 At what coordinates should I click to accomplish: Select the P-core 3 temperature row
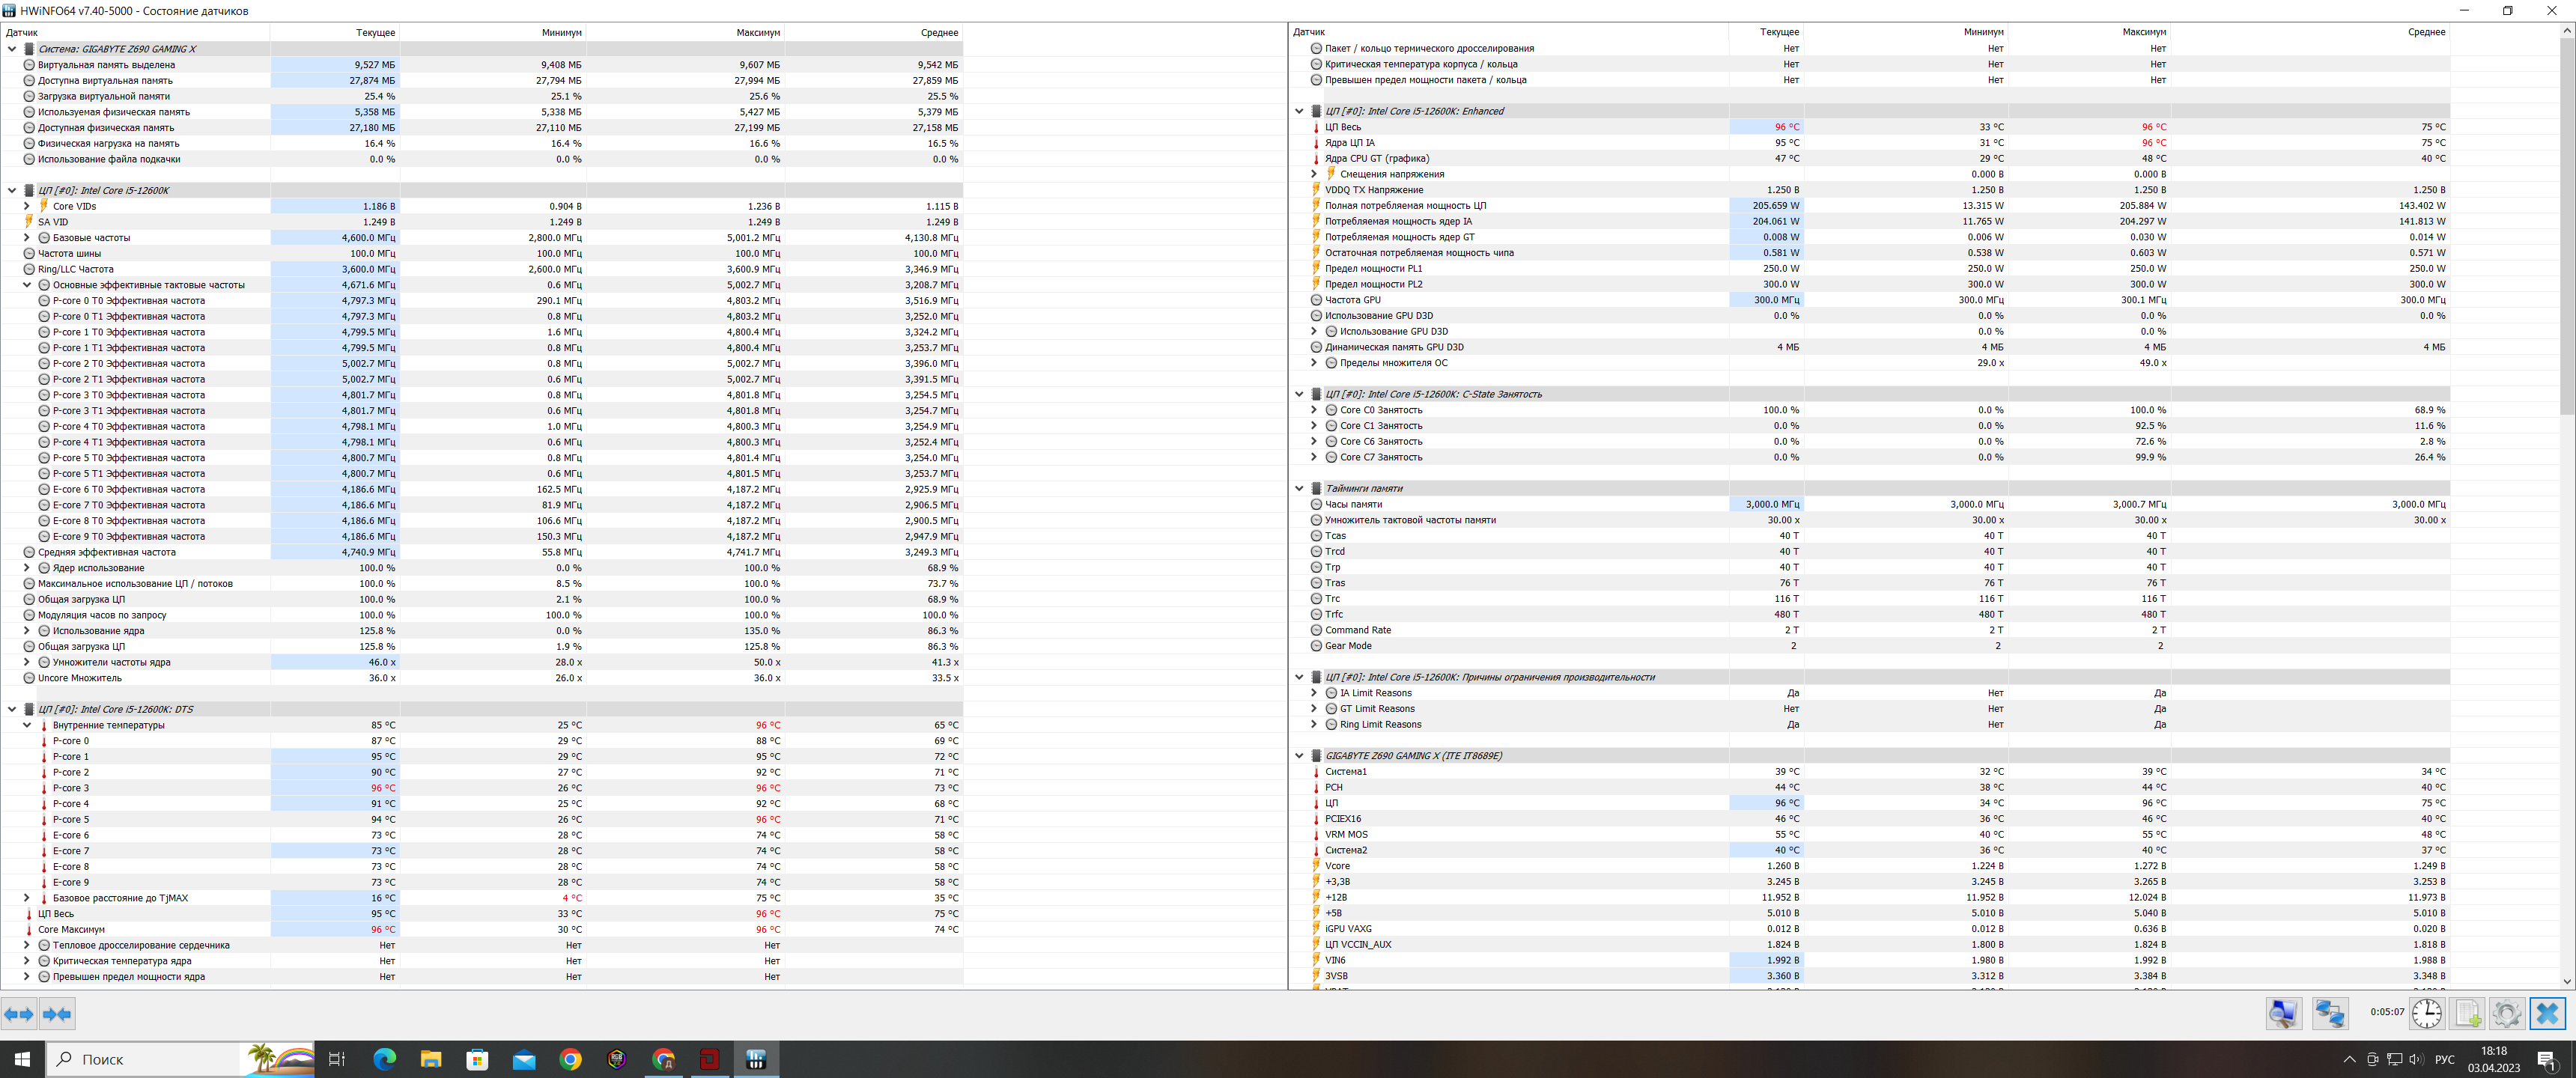[70, 788]
